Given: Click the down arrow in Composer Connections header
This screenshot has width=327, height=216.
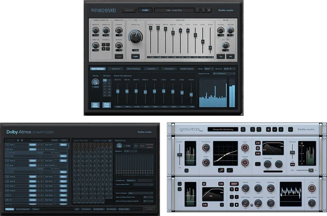Looking at the screenshot, I should tap(22, 140).
